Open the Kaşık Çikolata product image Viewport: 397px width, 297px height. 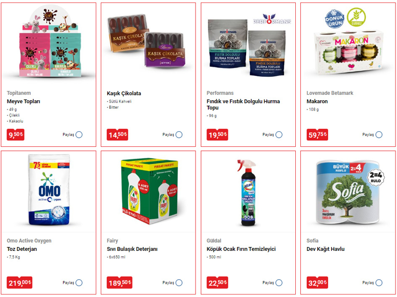click(x=146, y=41)
